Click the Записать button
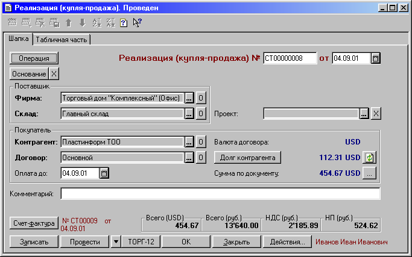 34,241
